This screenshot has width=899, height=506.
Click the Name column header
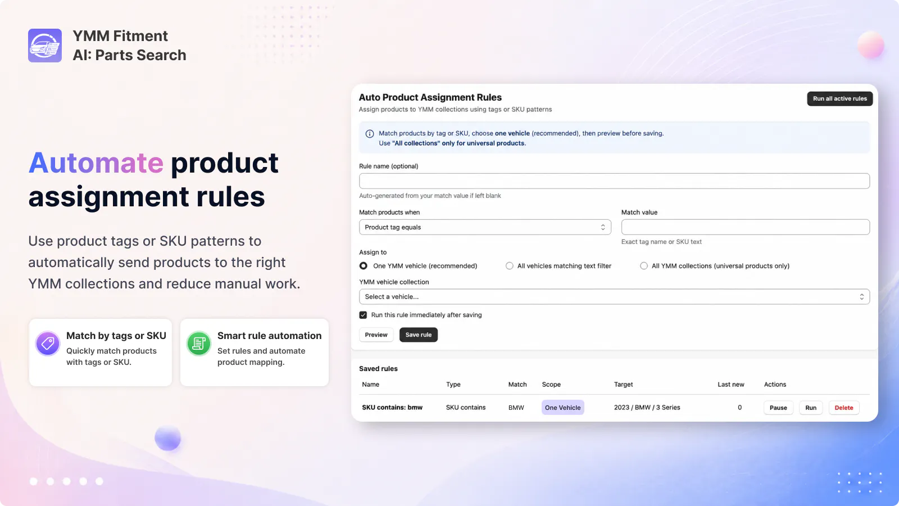371,385
